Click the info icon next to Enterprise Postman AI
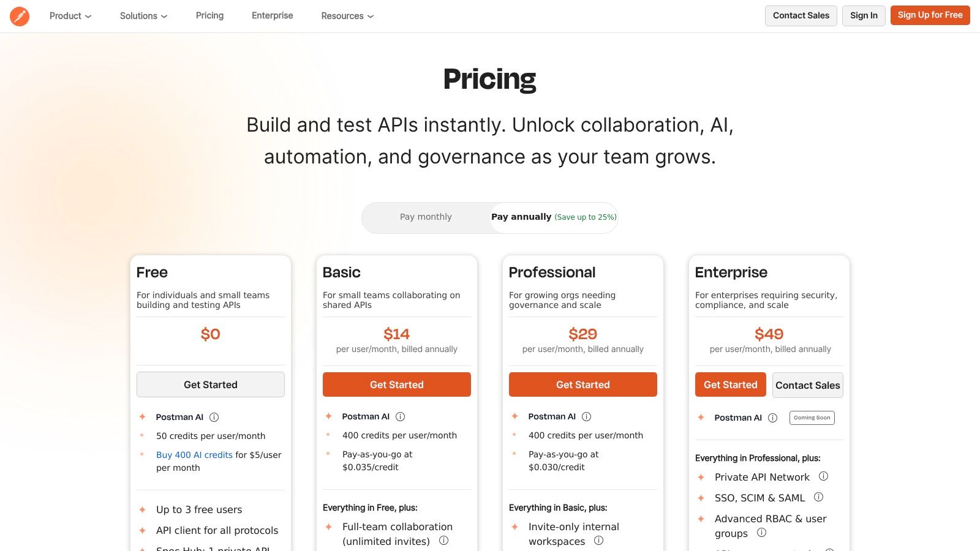The height and width of the screenshot is (551, 980). (772, 418)
